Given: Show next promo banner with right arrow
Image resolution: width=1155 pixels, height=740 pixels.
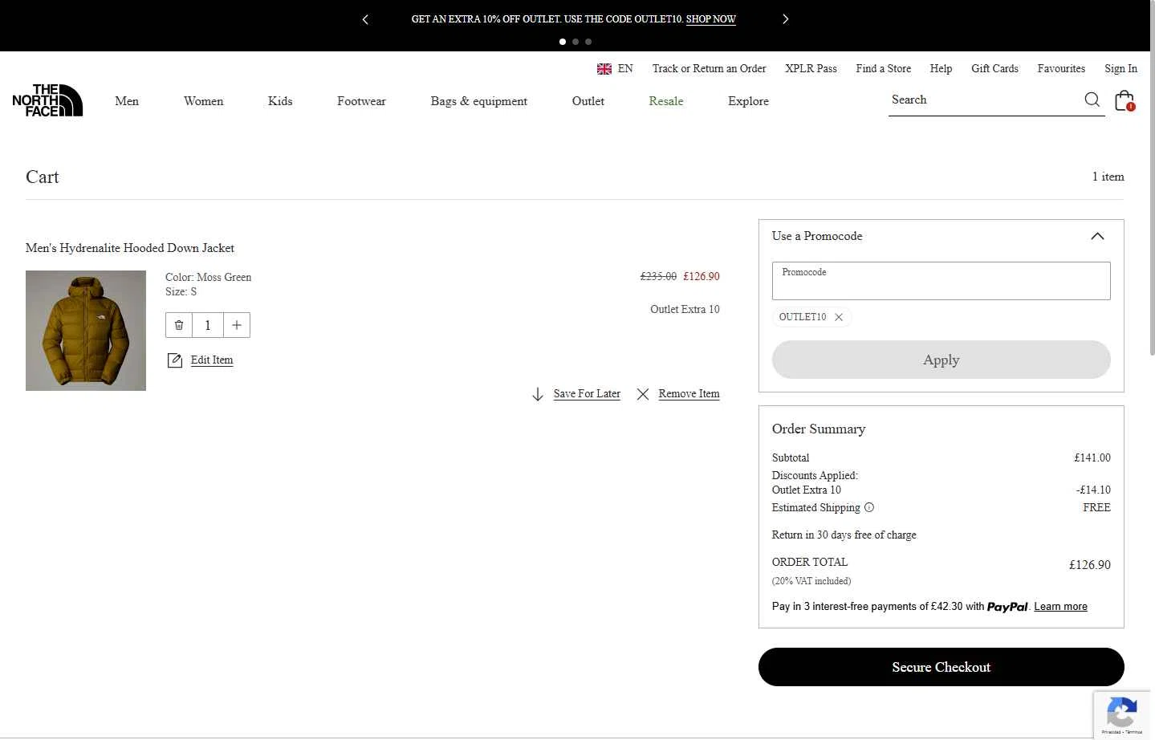Looking at the screenshot, I should (785, 19).
